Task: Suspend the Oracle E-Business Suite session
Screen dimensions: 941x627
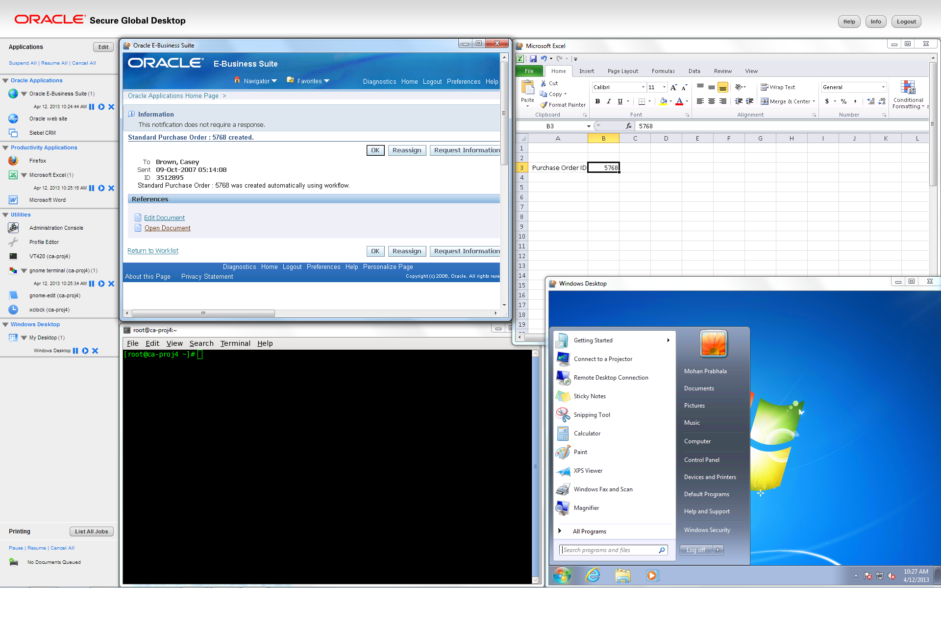Action: [x=92, y=107]
